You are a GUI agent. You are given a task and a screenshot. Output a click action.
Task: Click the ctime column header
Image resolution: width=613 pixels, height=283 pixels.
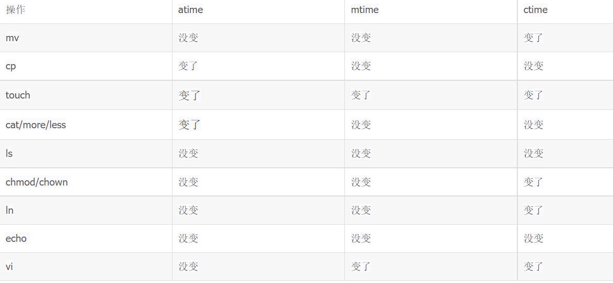click(536, 10)
